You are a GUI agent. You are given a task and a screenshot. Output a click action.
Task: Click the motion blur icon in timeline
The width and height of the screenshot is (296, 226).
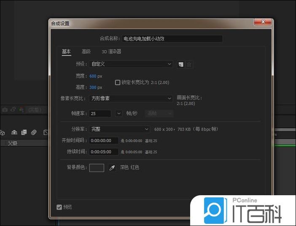pos(34,132)
